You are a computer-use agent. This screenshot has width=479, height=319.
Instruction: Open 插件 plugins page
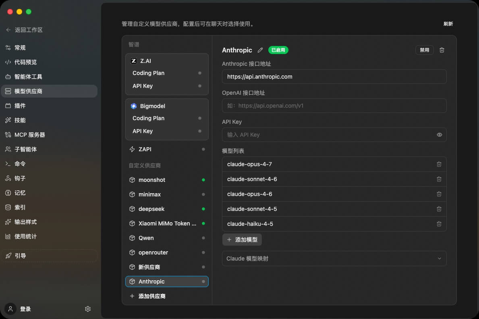click(x=49, y=106)
